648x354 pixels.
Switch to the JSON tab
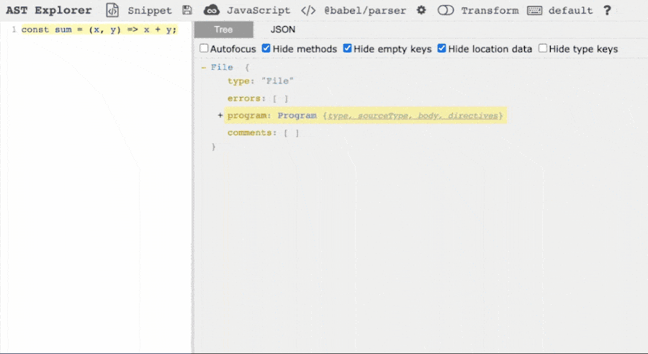283,29
